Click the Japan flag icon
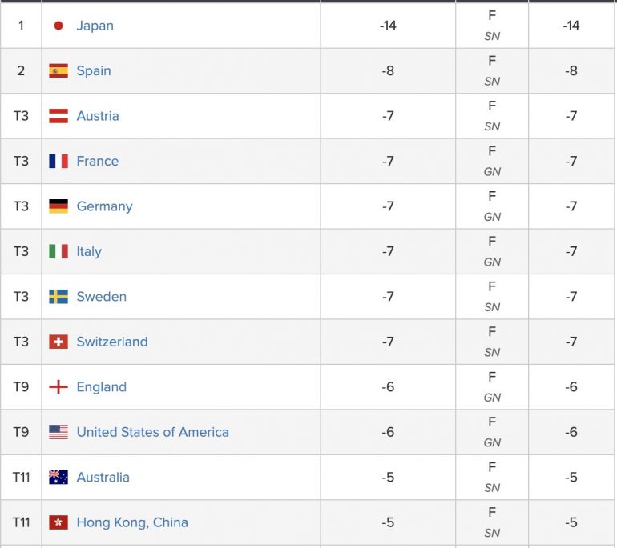 (58, 26)
